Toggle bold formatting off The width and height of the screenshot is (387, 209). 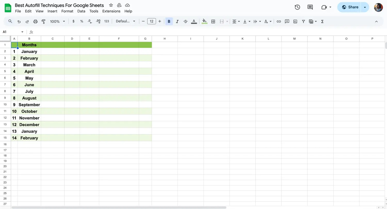pyautogui.click(x=169, y=22)
